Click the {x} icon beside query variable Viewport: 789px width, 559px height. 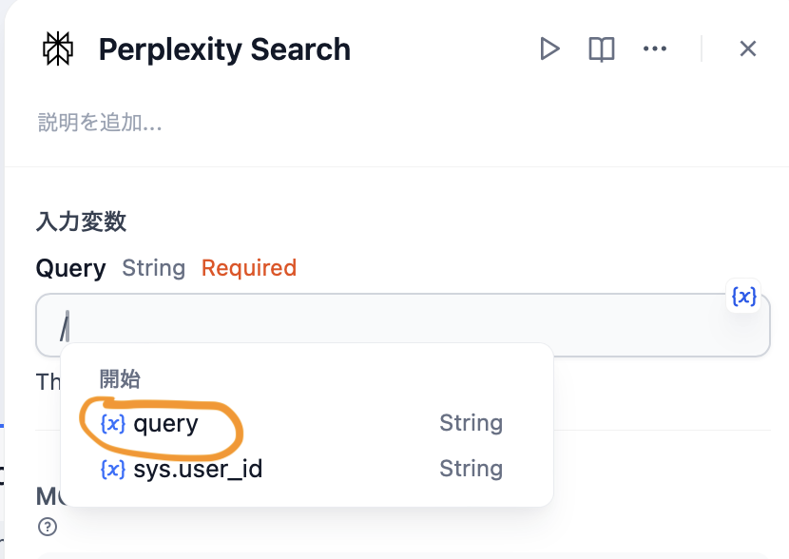coord(112,423)
